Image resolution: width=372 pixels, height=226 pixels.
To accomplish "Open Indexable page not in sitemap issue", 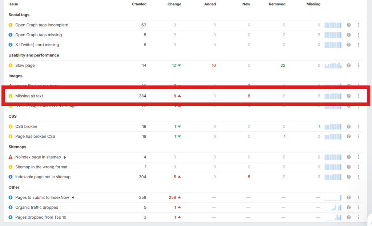I will click(x=43, y=177).
